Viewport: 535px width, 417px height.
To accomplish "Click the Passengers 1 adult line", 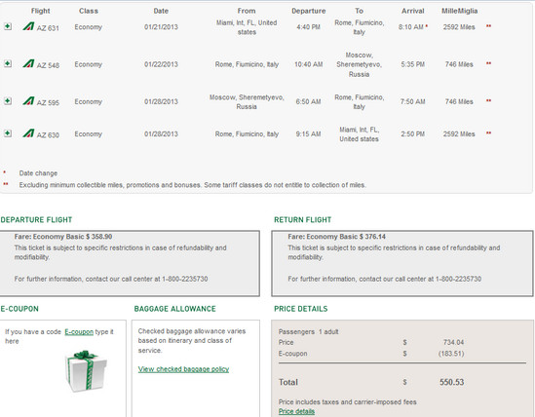I will pyautogui.click(x=309, y=331).
